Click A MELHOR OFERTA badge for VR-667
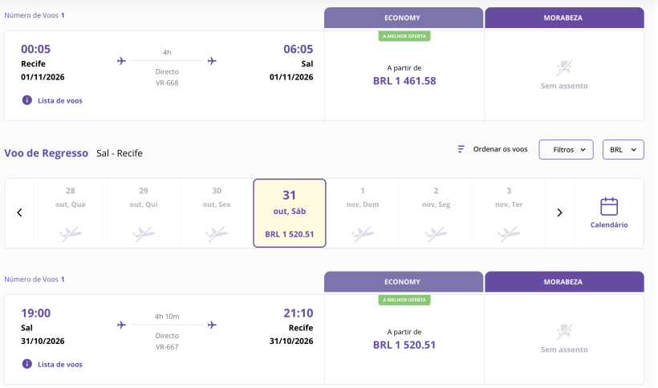This screenshot has height=388, width=658. click(x=404, y=300)
